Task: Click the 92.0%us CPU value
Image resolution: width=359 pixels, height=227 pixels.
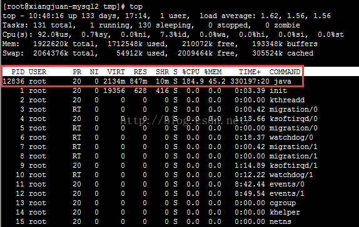Action: pyautogui.click(x=54, y=35)
